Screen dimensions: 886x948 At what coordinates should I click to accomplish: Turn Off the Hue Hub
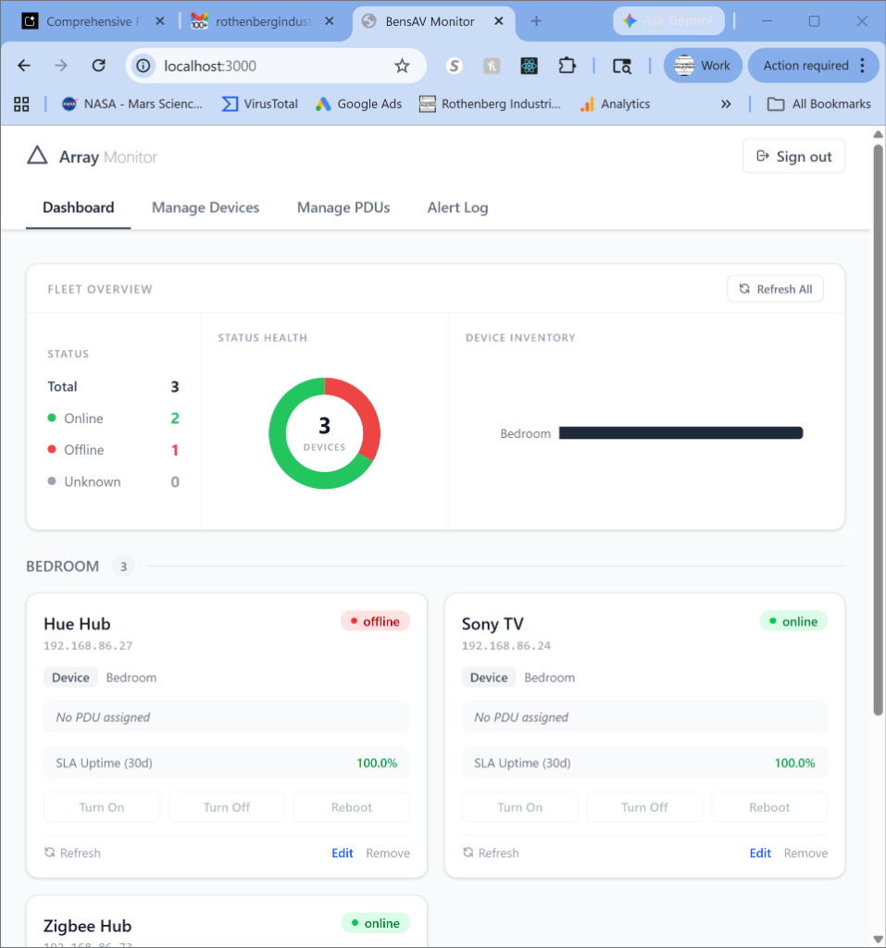(227, 807)
